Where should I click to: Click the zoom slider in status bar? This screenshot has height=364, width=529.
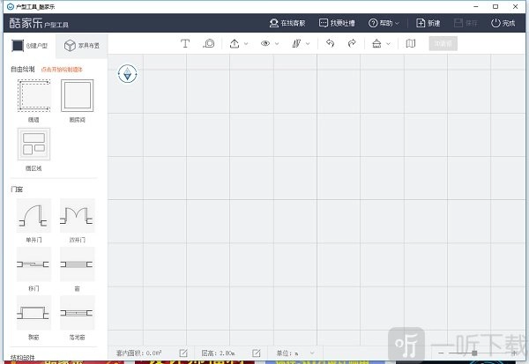(476, 353)
